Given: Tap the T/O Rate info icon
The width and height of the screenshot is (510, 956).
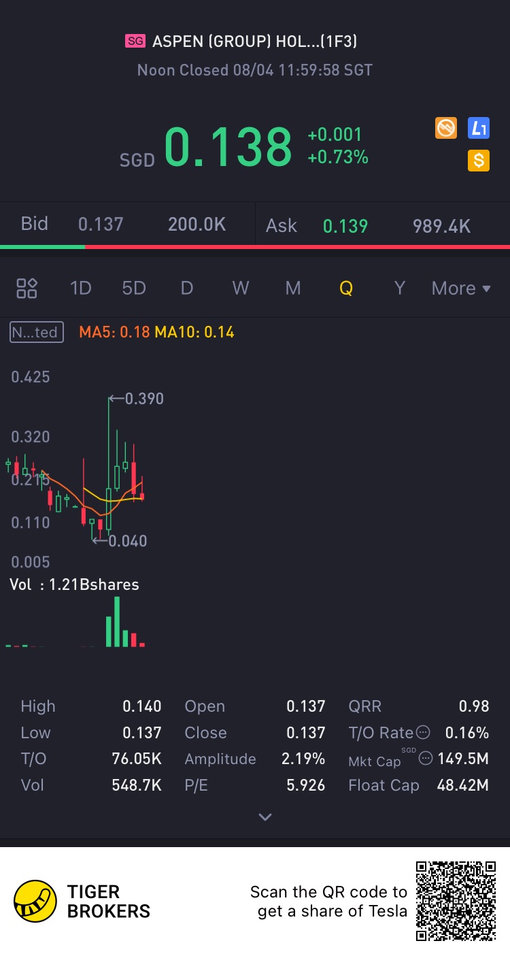Looking at the screenshot, I should pyautogui.click(x=423, y=733).
